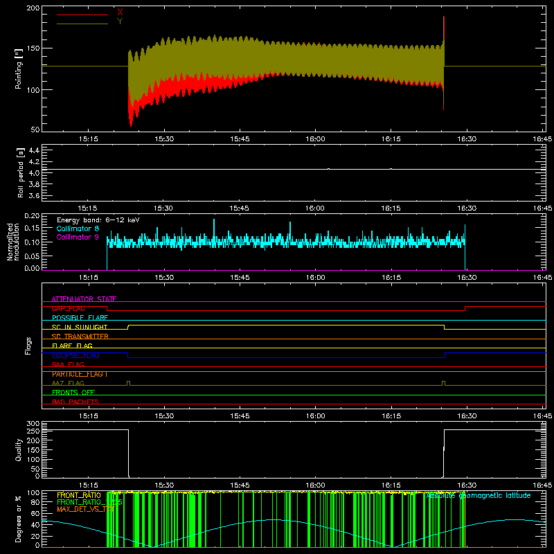
Task: Click the 200 tick label on the Pointing axis
Action: [x=33, y=8]
